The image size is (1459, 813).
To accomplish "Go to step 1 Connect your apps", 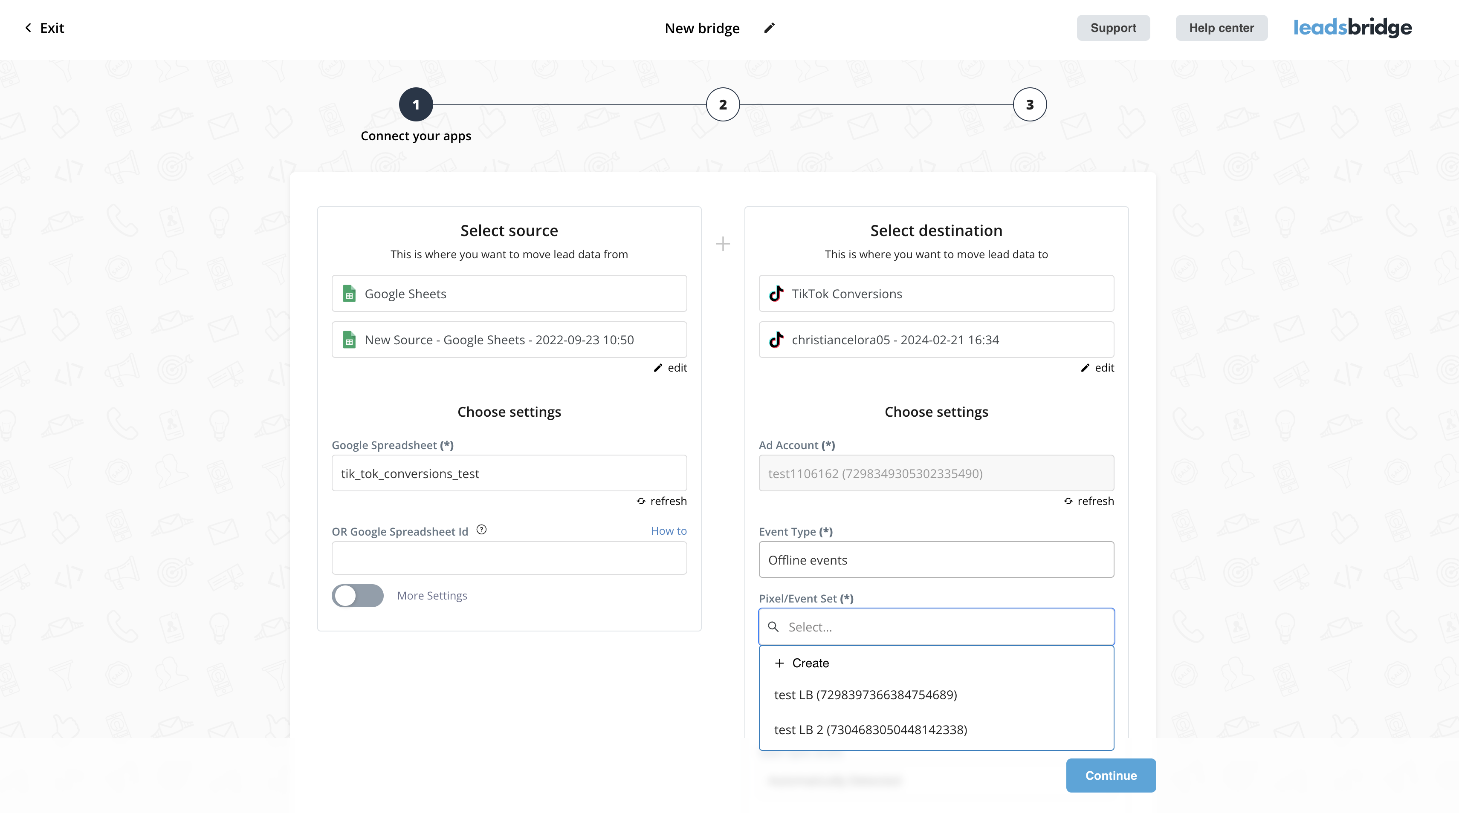I will (416, 105).
